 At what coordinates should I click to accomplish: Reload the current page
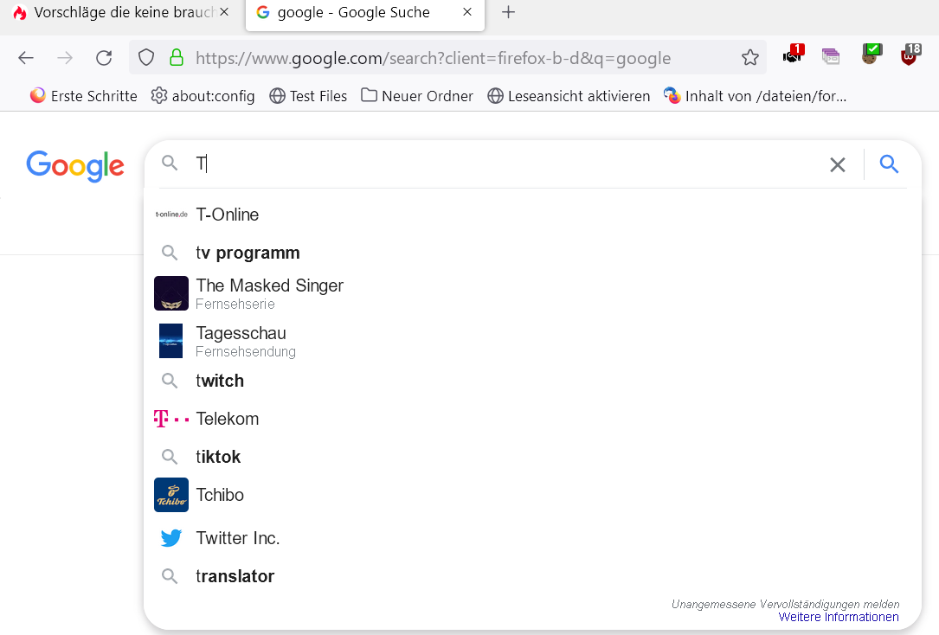pos(104,57)
